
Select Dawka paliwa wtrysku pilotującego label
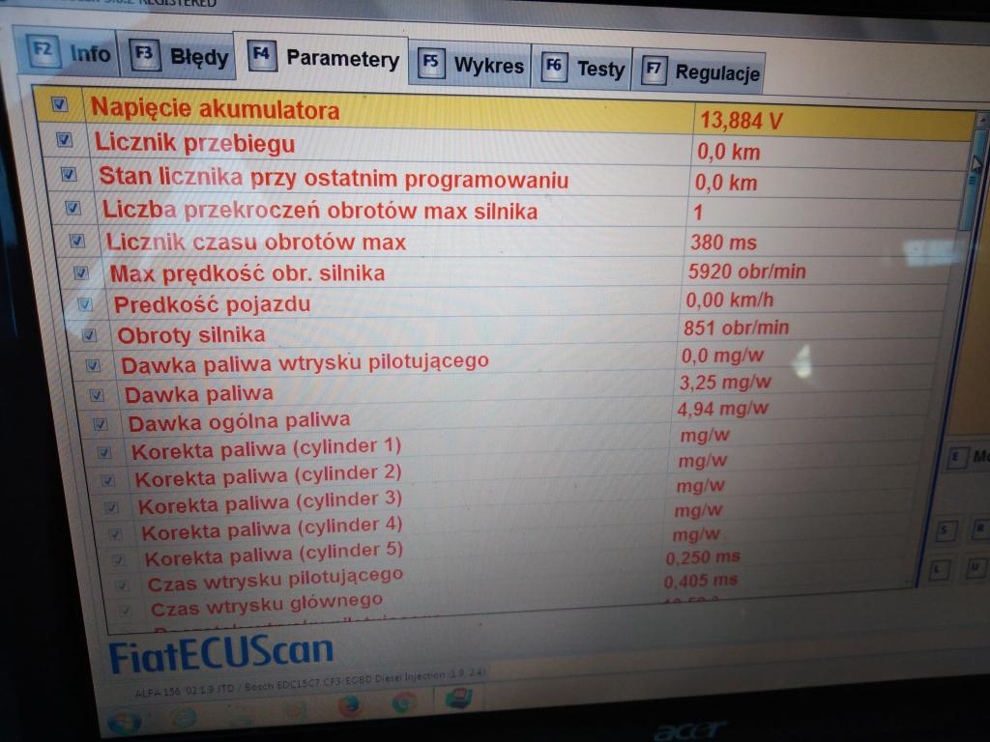(x=305, y=363)
